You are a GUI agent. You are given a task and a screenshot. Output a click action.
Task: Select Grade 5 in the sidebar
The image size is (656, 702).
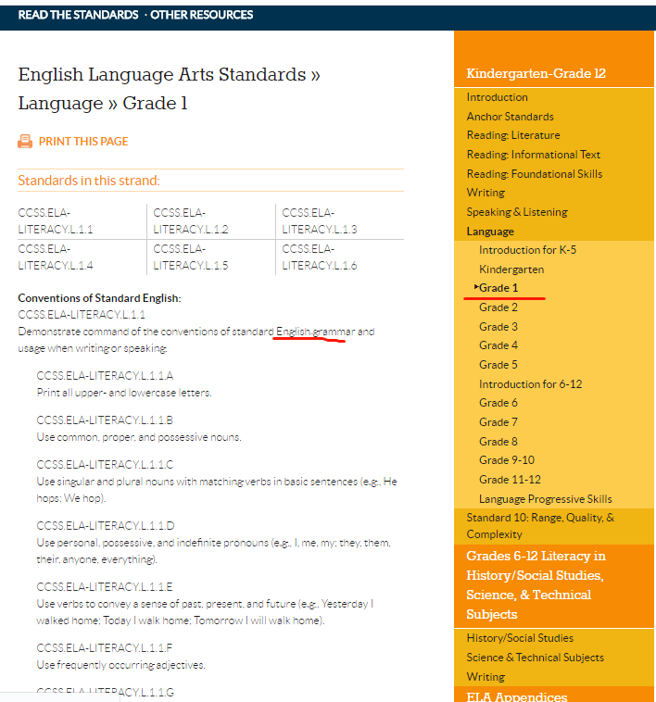click(498, 365)
